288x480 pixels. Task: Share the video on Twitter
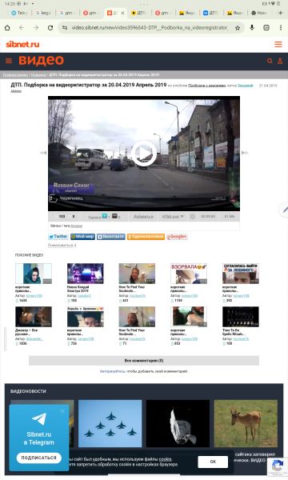tap(58, 237)
